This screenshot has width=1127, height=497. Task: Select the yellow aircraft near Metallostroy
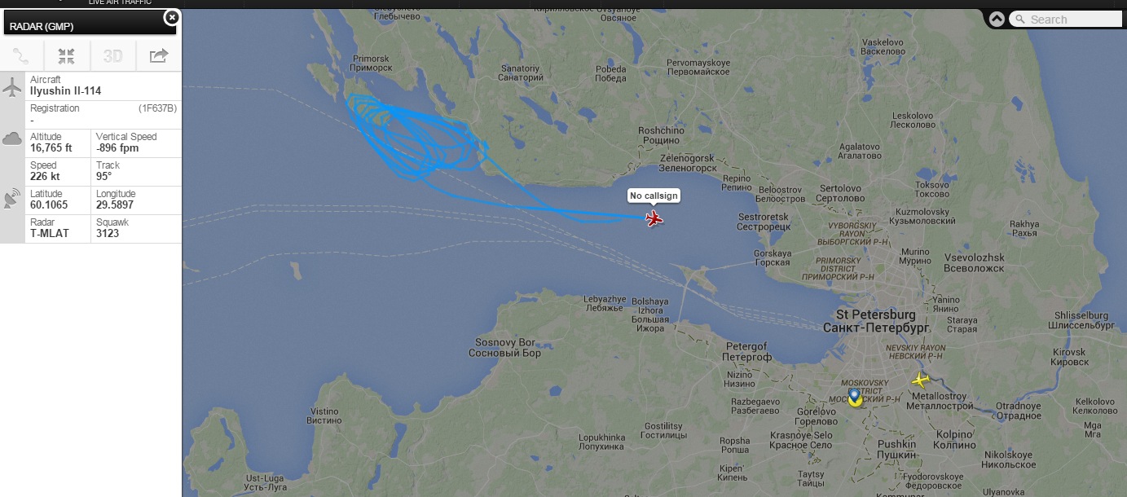point(920,380)
